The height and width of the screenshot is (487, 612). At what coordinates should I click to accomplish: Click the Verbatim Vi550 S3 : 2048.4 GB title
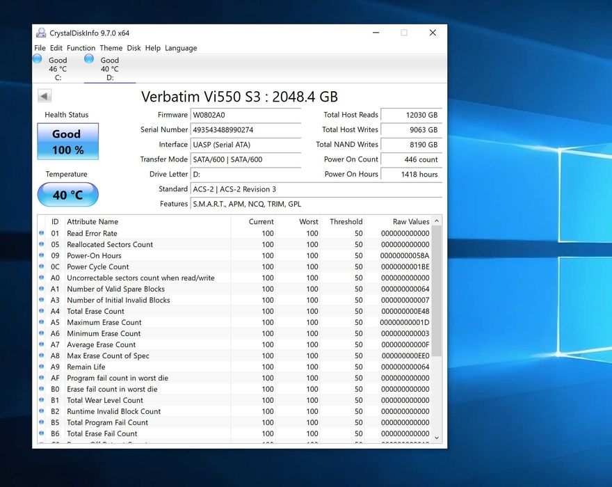(x=239, y=97)
